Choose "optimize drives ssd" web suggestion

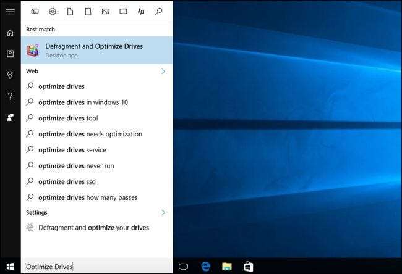67,181
